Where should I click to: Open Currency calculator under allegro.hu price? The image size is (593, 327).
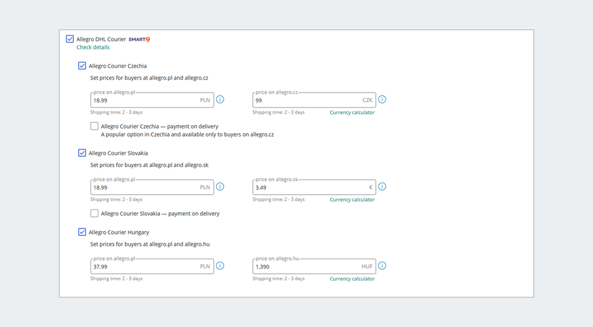coord(352,279)
